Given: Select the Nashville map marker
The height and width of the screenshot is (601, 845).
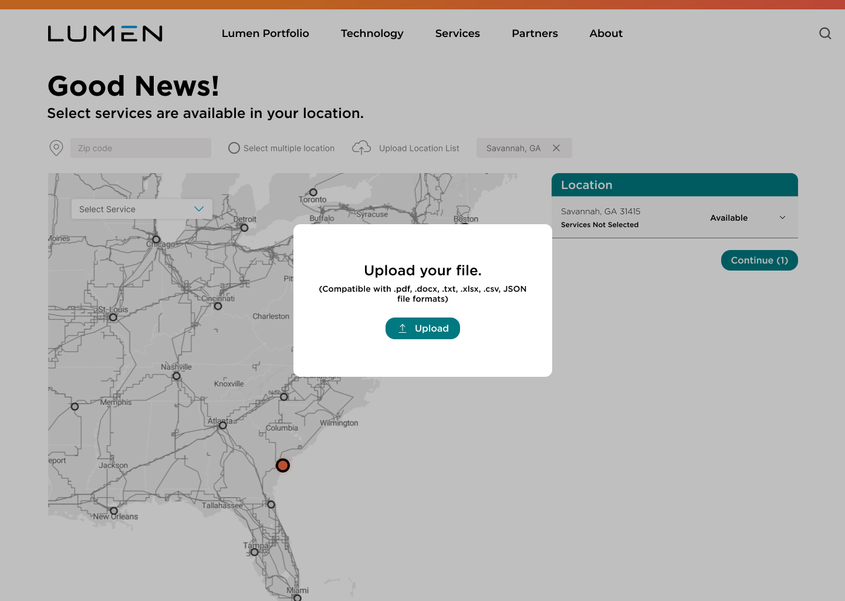Looking at the screenshot, I should point(177,376).
